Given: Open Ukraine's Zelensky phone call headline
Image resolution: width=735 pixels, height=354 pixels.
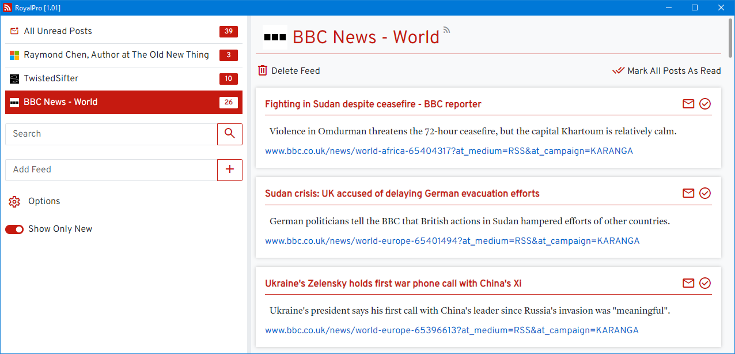Looking at the screenshot, I should point(393,284).
